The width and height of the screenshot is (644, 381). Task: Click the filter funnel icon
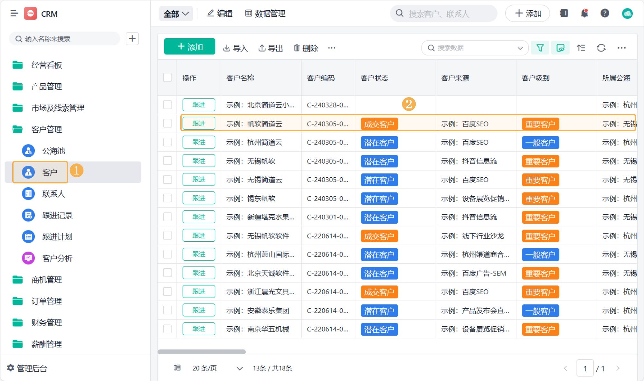540,48
